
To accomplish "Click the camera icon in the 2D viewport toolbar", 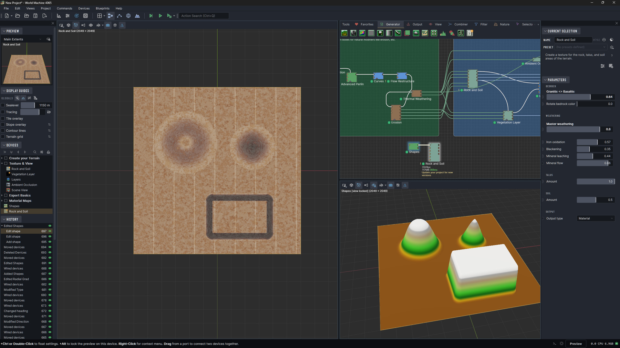I will (x=108, y=25).
